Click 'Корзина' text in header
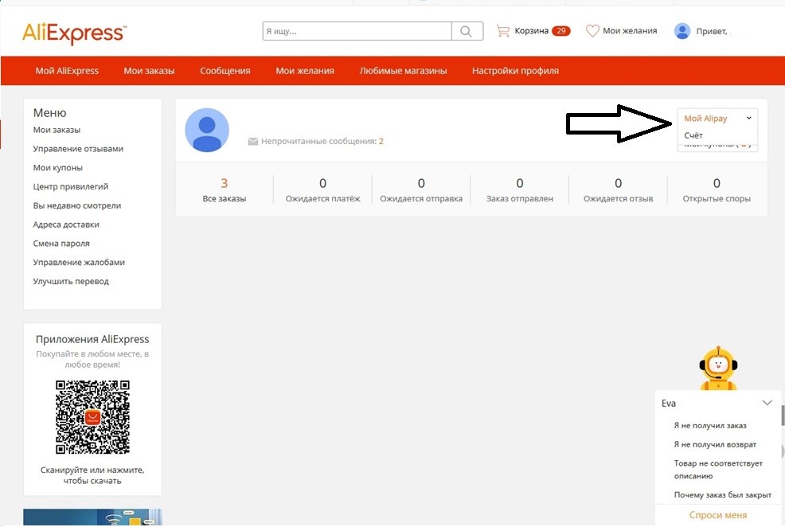The image size is (785, 527). coord(531,31)
